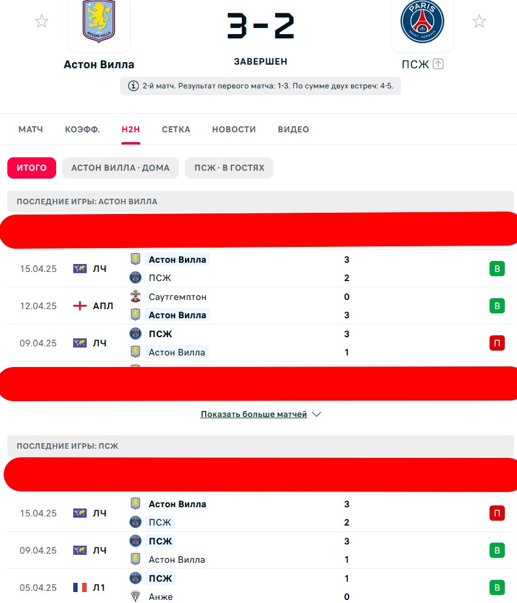Click the info icon in the first-leg note
517x603 pixels.
pos(133,86)
